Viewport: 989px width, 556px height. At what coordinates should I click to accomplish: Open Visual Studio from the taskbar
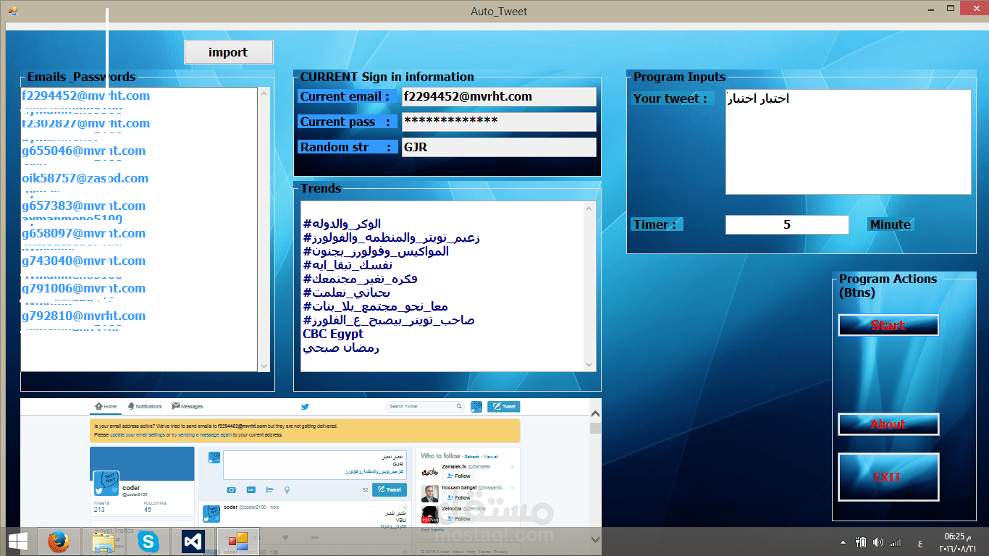pyautogui.click(x=193, y=542)
